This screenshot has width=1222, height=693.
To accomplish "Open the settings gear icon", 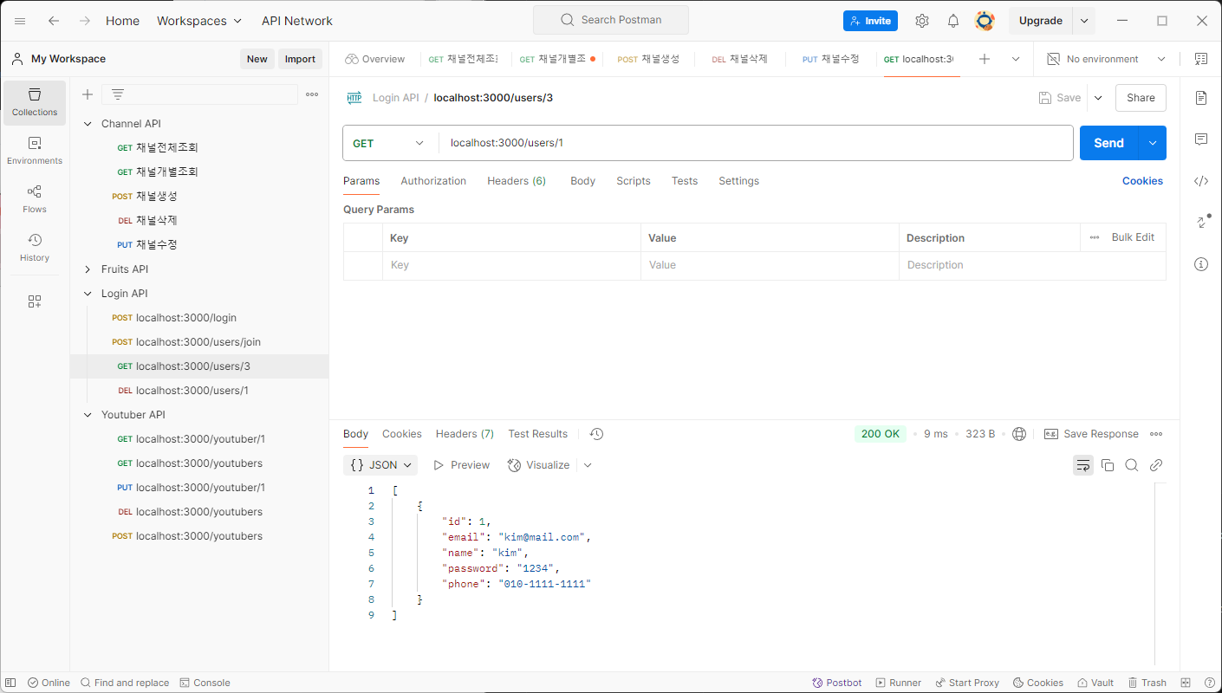I will [x=922, y=21].
